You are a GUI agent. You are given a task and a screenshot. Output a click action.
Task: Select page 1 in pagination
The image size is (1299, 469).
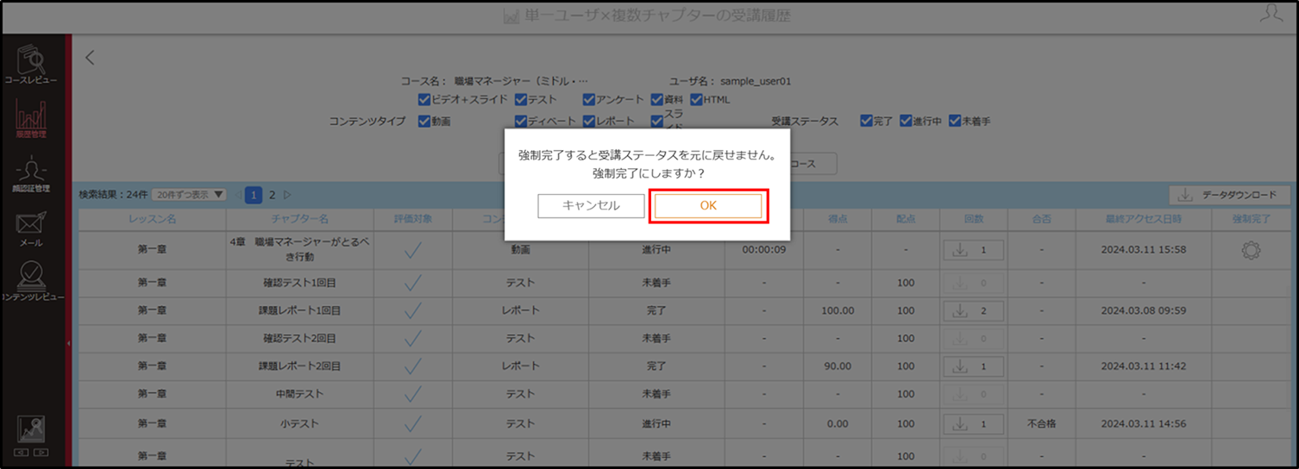click(254, 195)
